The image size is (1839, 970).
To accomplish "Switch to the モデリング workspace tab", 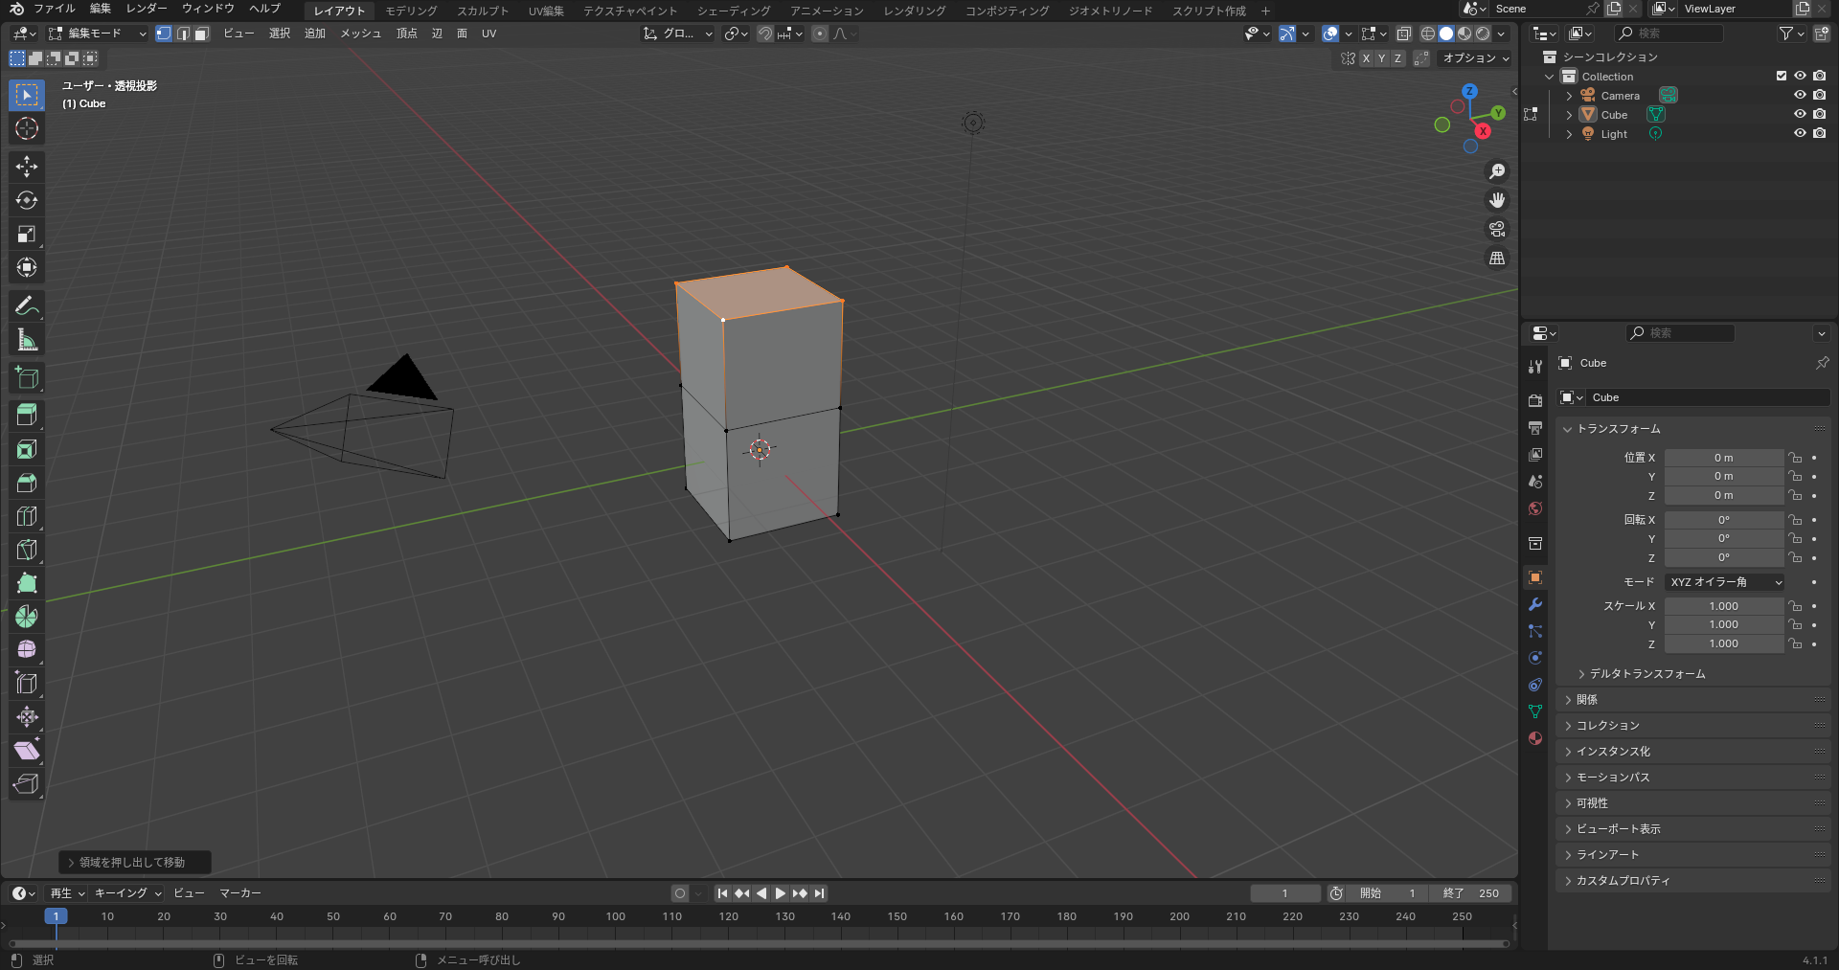I will tap(411, 11).
